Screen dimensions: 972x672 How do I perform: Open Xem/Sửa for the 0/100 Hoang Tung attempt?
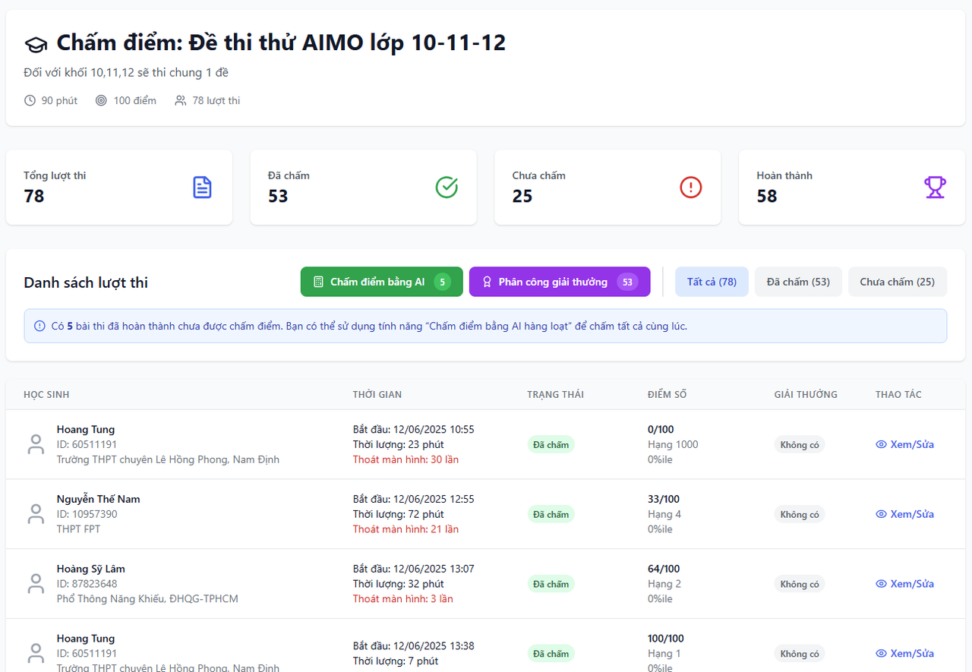(904, 444)
